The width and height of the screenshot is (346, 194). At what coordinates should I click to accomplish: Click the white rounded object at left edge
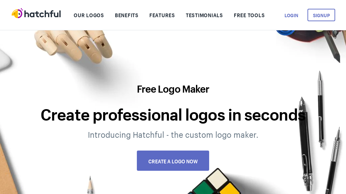5,60
